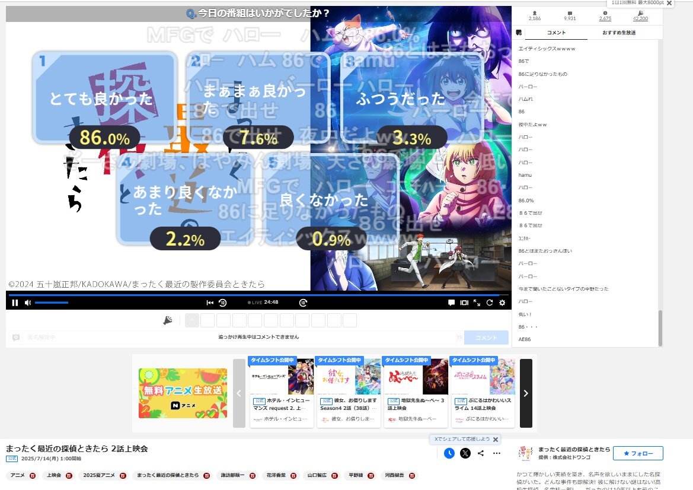This screenshot has width=693, height=490.
Task: Select comment 'エイティシックスwwww'
Action: tap(547, 49)
